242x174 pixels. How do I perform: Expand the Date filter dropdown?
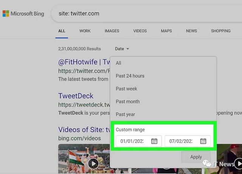pos(122,49)
